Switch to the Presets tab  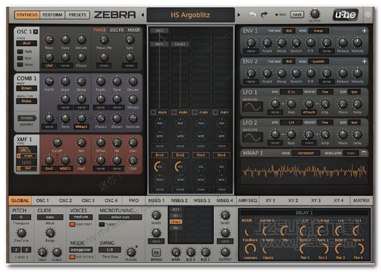pyautogui.click(x=77, y=15)
